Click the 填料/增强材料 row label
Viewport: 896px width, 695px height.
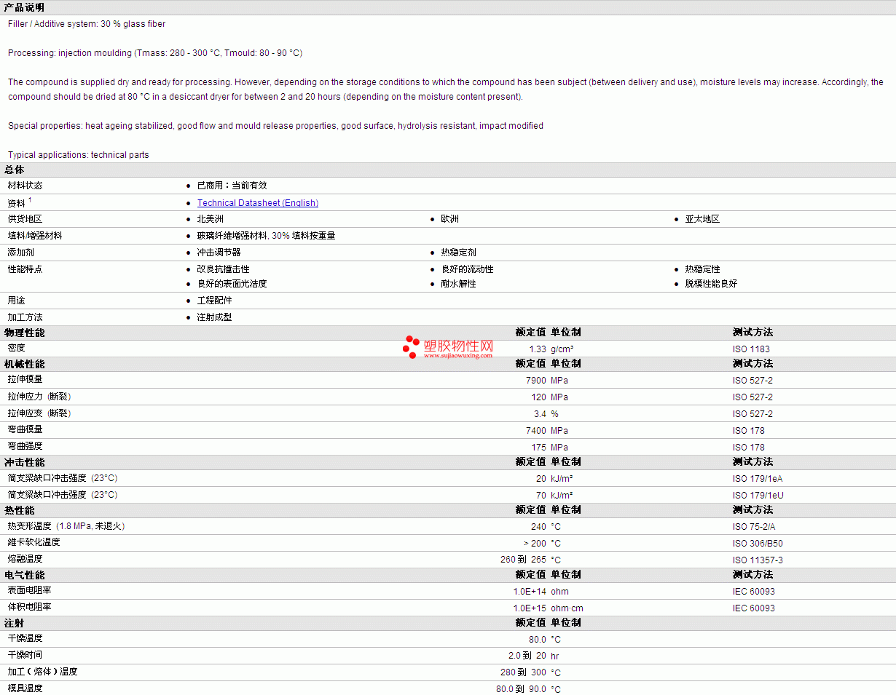tap(35, 236)
